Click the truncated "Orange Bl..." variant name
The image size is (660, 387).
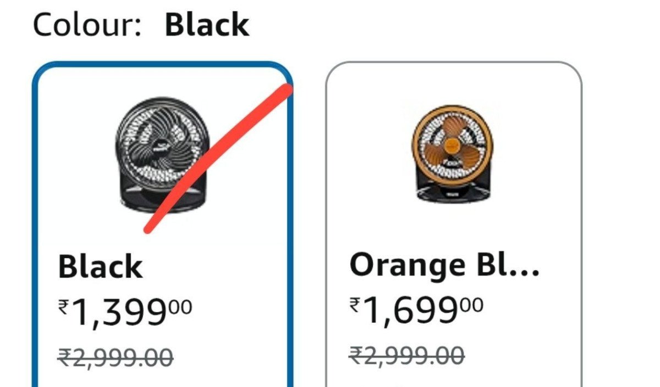(x=444, y=265)
